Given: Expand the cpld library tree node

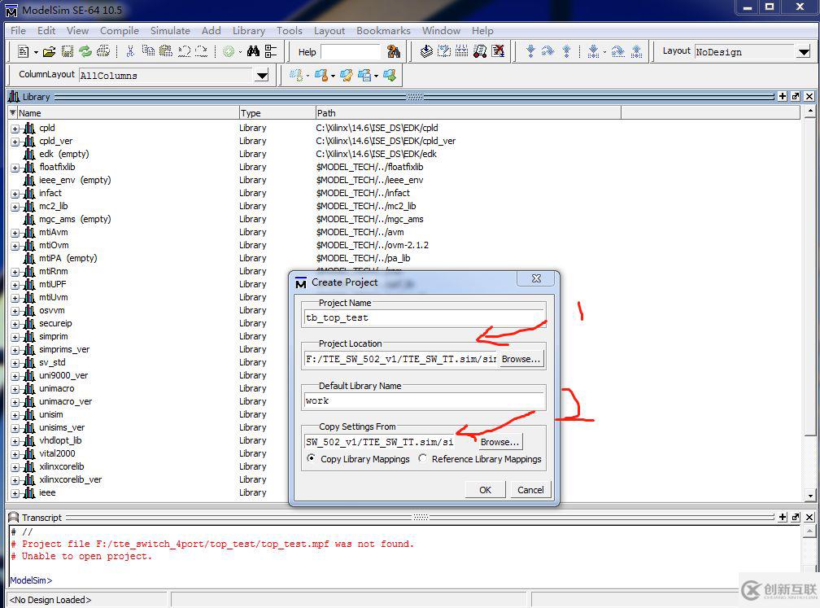Looking at the screenshot, I should (15, 128).
